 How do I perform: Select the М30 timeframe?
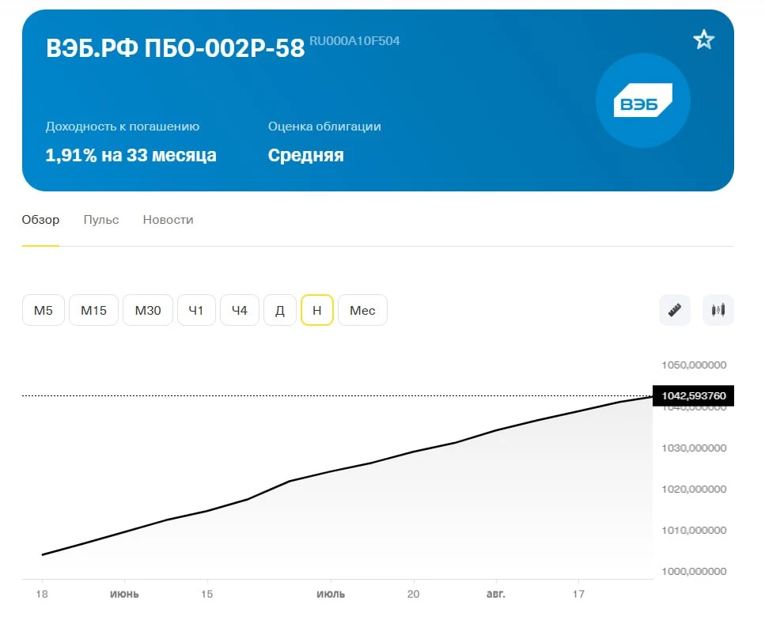(148, 310)
